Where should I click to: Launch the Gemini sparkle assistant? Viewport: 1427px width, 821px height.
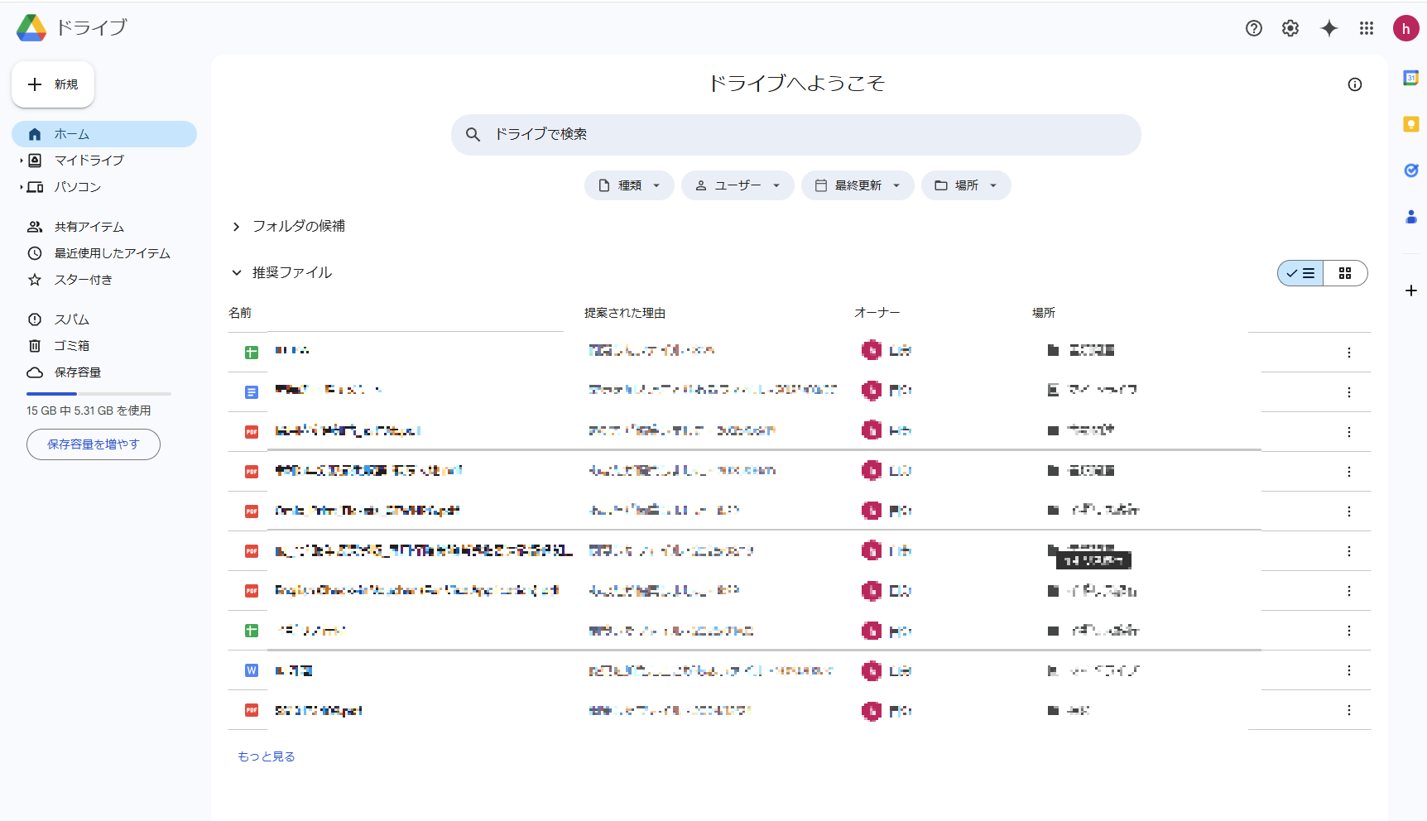(1329, 28)
